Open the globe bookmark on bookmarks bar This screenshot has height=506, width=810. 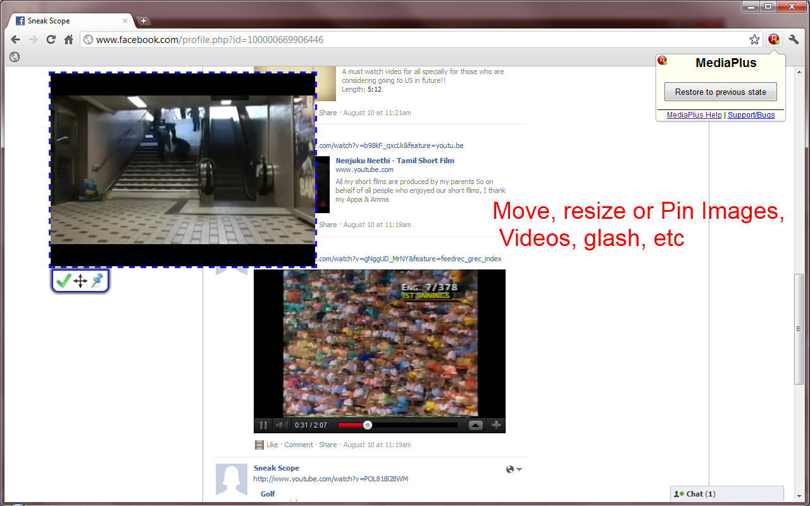click(15, 57)
